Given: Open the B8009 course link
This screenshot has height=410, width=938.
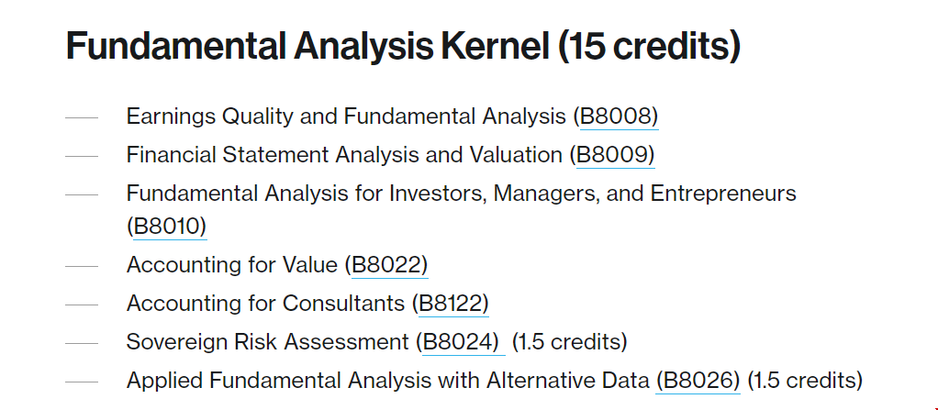Looking at the screenshot, I should [616, 155].
